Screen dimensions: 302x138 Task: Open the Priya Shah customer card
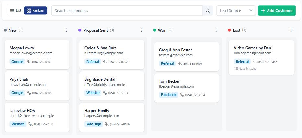[x=37, y=86]
